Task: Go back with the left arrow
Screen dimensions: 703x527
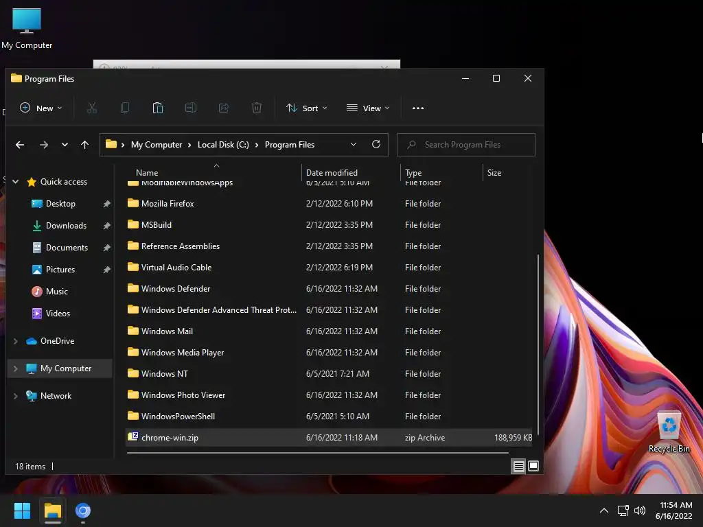Action: coord(20,145)
